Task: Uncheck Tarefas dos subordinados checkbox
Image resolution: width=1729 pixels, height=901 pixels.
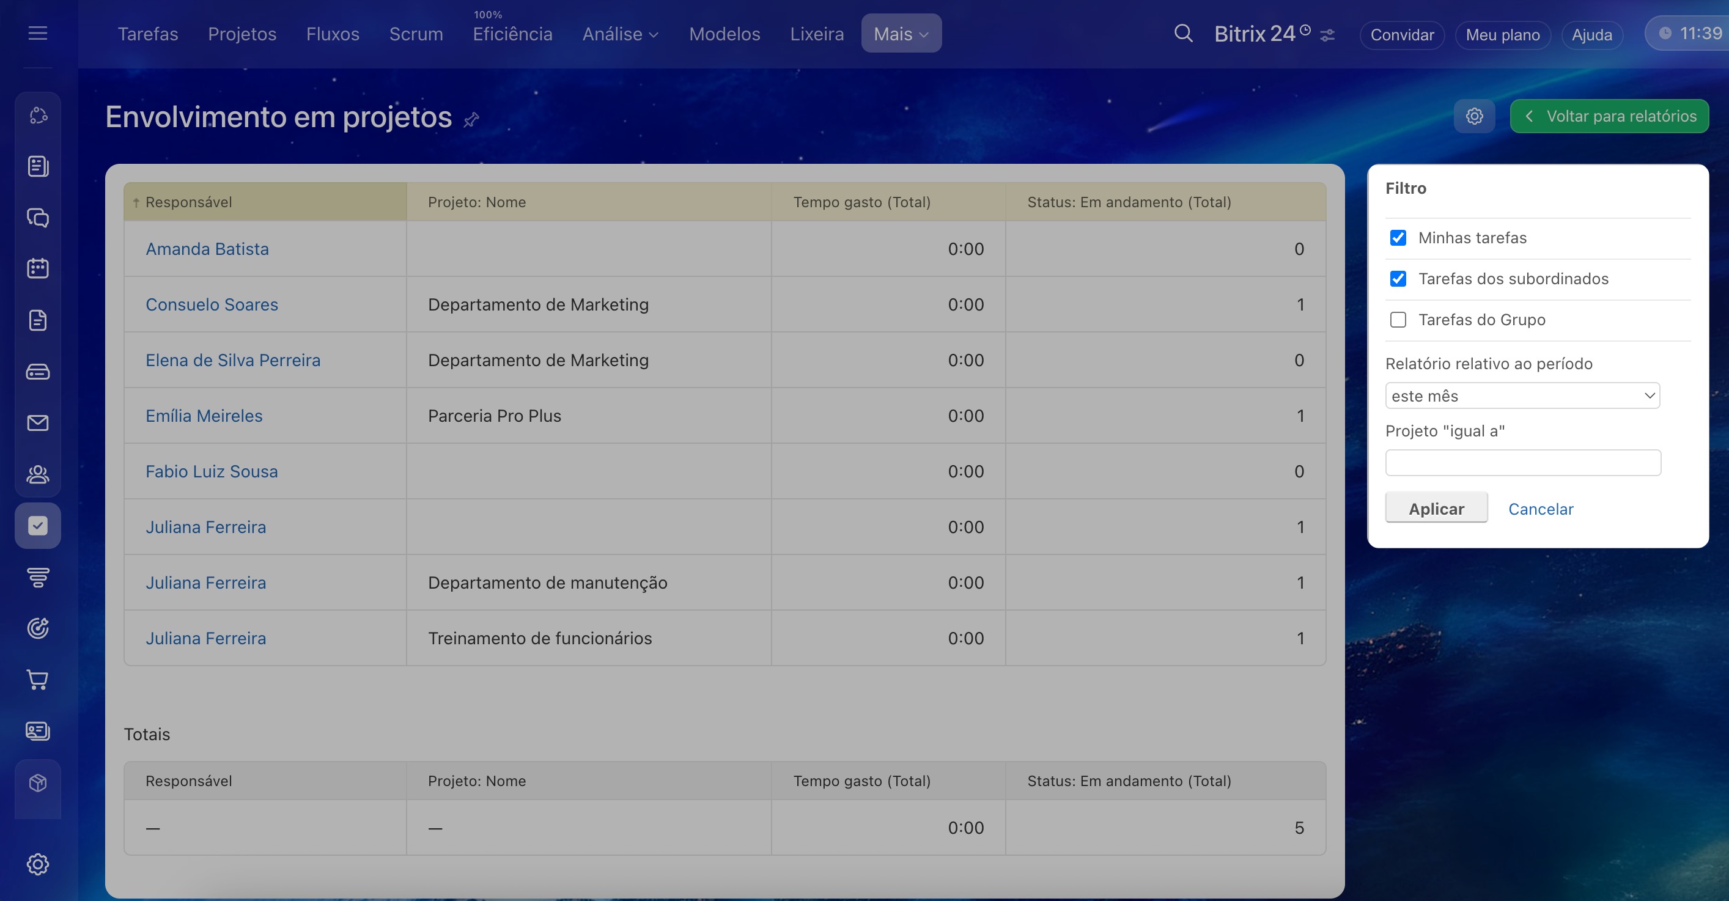Action: pyautogui.click(x=1398, y=279)
